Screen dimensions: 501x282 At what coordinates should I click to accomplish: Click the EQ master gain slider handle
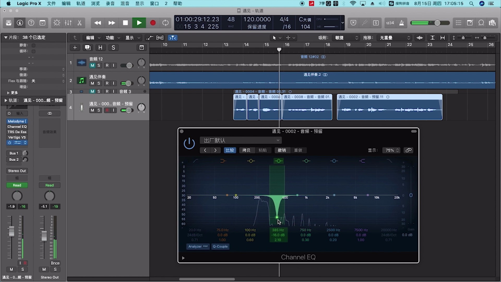pos(411,195)
